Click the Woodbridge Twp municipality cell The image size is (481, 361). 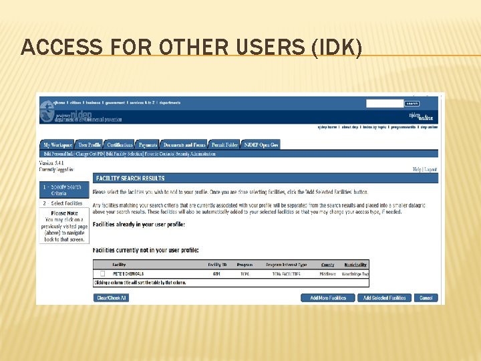pyautogui.click(x=355, y=273)
